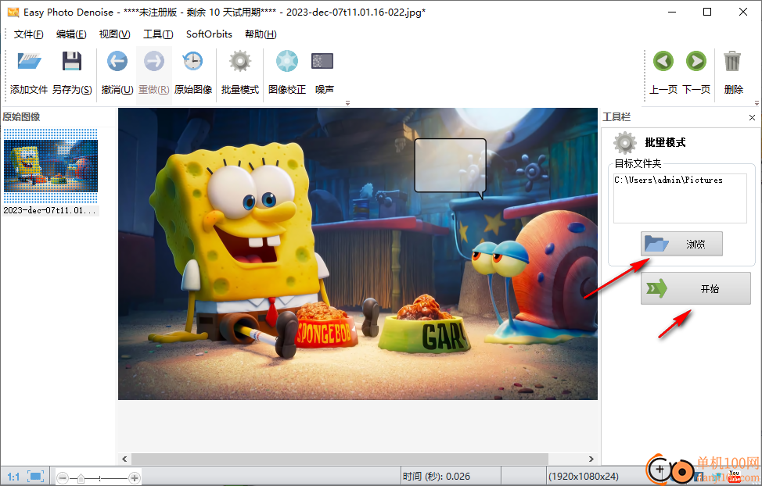Click the Browse (浏览) folder button
The width and height of the screenshot is (762, 486).
(681, 244)
